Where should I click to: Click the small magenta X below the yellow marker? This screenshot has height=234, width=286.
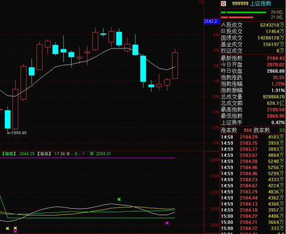click(15, 232)
